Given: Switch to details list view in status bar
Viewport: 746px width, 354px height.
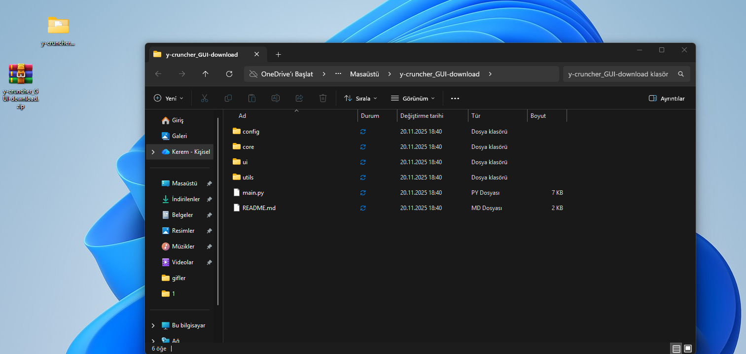Looking at the screenshot, I should 676,349.
